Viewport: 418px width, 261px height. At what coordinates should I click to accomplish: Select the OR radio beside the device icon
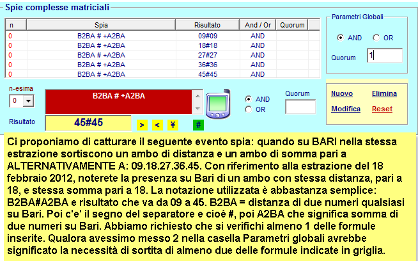click(x=248, y=109)
